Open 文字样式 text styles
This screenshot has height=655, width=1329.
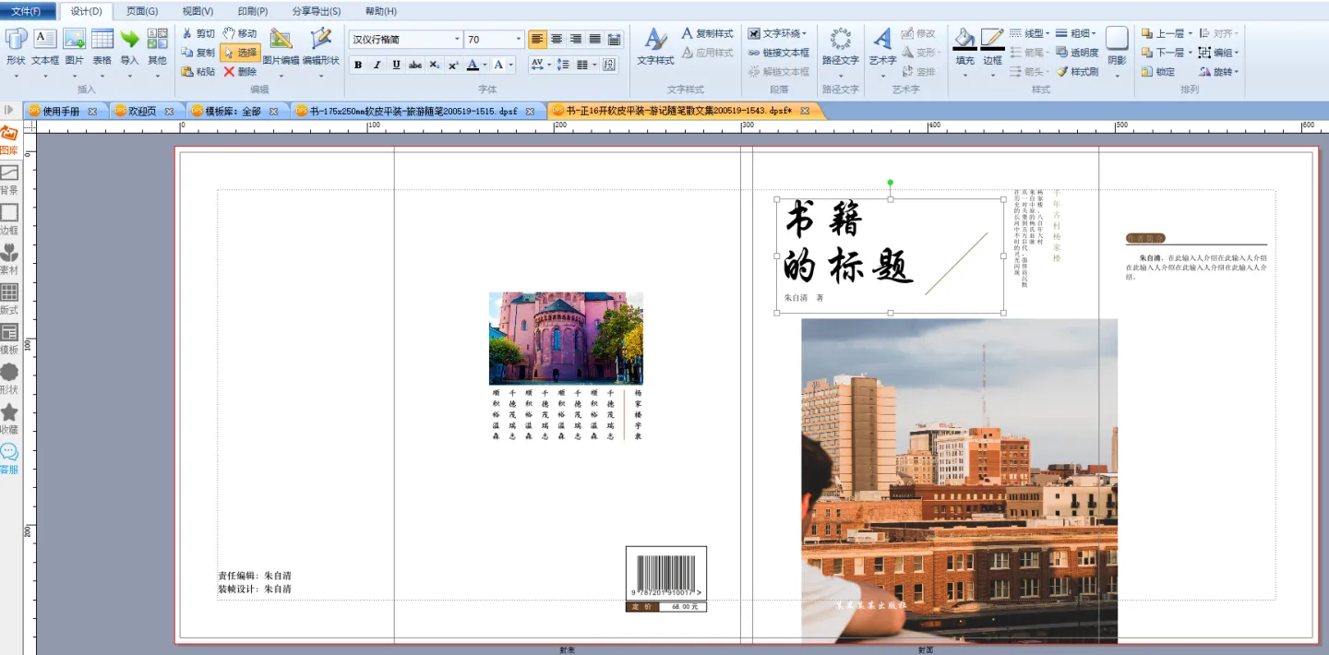click(x=656, y=47)
